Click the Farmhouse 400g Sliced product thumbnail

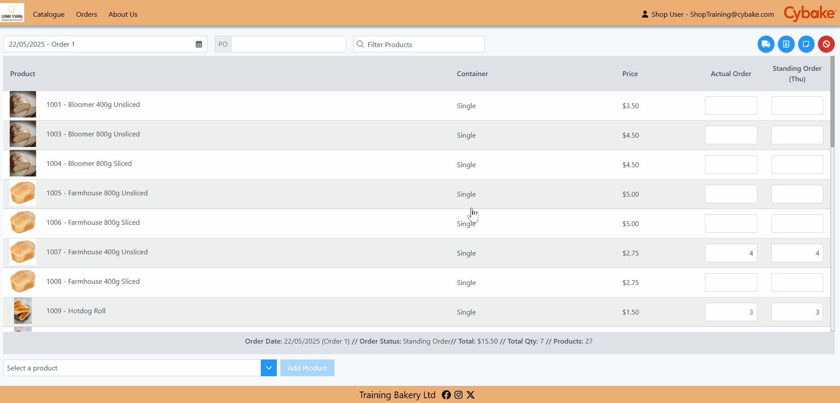pos(23,281)
